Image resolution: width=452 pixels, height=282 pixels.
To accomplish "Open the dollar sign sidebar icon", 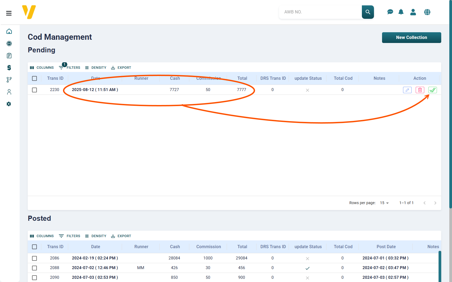I will (x=9, y=68).
